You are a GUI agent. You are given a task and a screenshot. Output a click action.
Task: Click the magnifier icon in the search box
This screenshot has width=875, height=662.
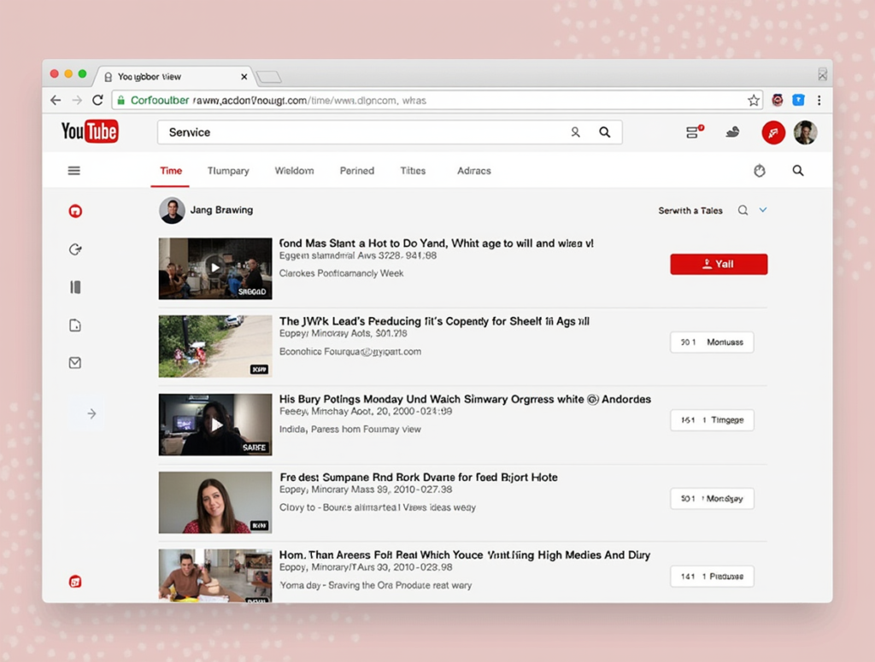pyautogui.click(x=604, y=132)
